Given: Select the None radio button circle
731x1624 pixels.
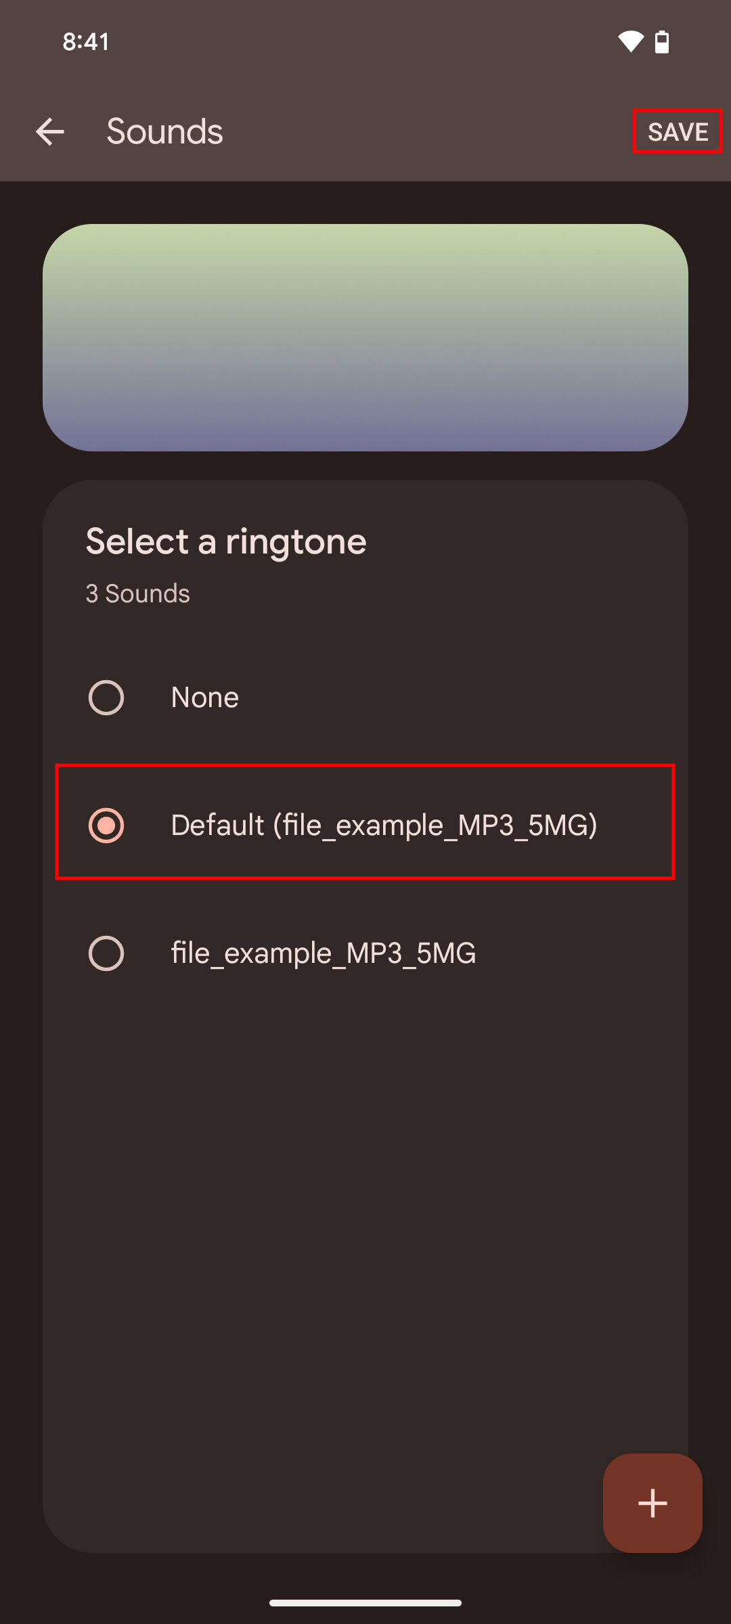Looking at the screenshot, I should [x=106, y=698].
